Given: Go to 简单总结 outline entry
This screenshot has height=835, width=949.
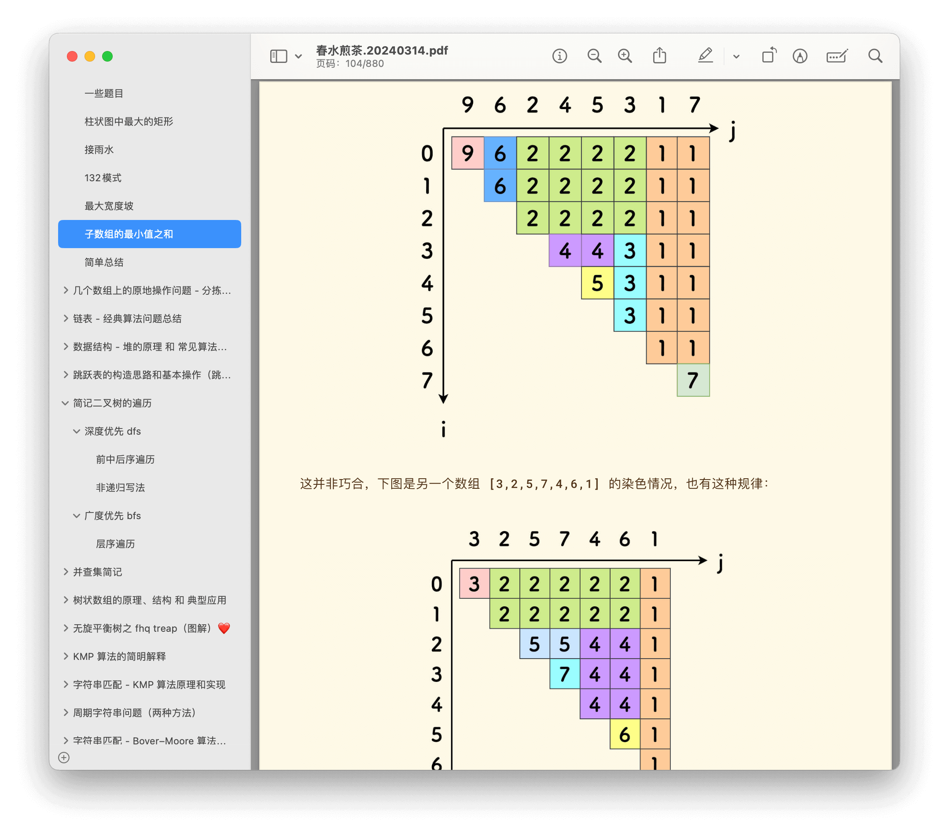Looking at the screenshot, I should [104, 262].
